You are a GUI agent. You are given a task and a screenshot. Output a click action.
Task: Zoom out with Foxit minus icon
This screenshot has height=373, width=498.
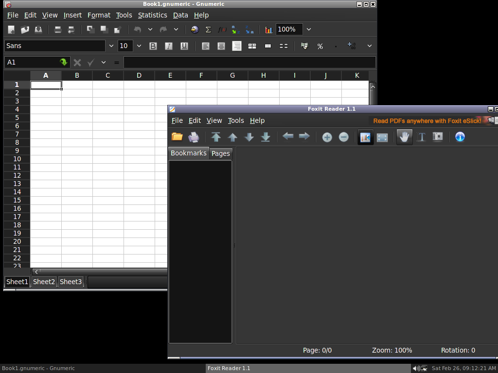343,137
